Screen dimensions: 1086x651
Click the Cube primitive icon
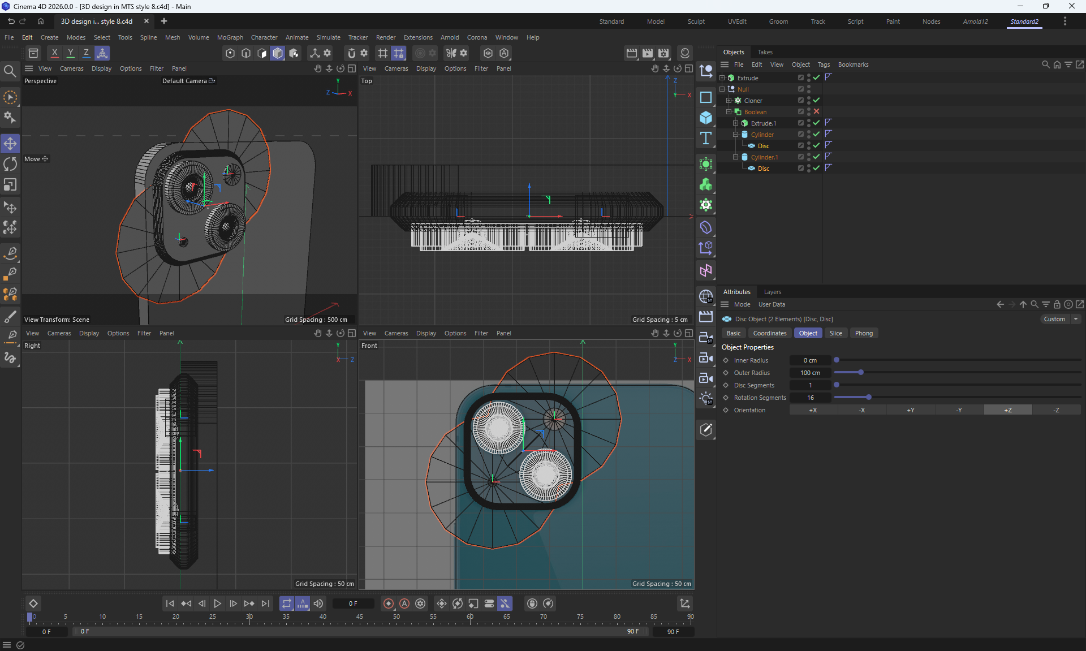click(x=705, y=118)
